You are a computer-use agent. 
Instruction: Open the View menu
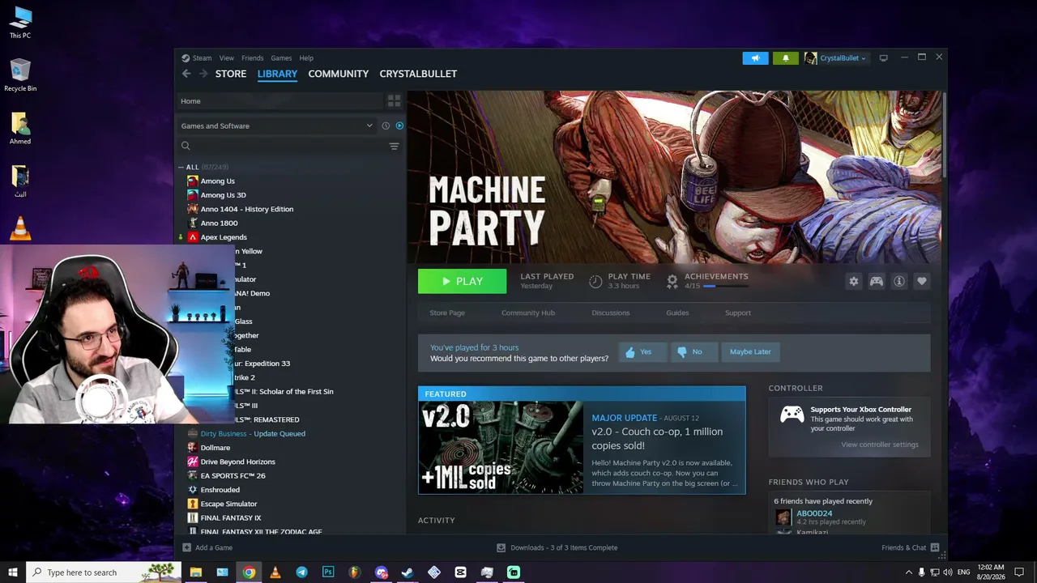point(227,58)
